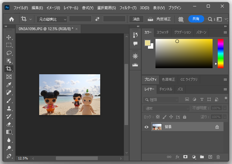Select the Gradient tool

(x=9, y=132)
